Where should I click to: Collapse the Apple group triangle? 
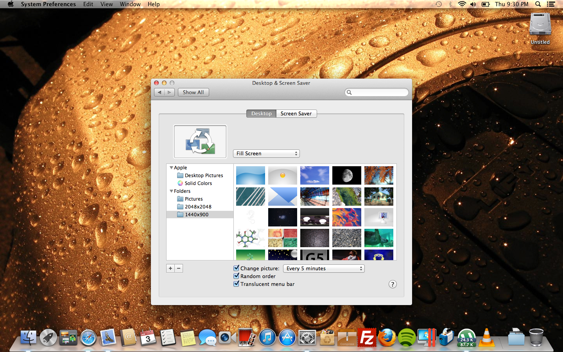[x=171, y=167]
